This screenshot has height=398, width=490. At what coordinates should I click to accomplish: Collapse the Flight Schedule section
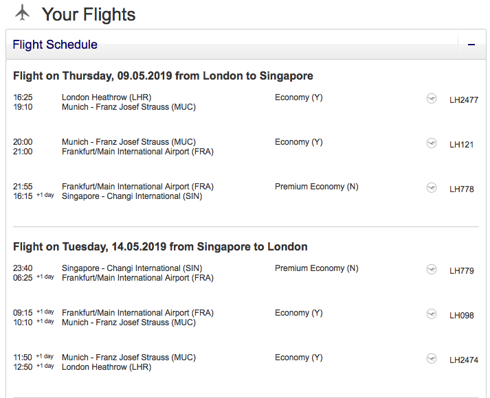[x=471, y=45]
